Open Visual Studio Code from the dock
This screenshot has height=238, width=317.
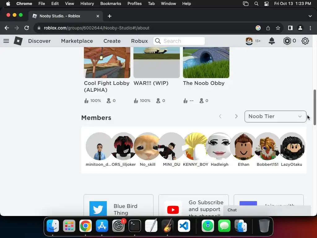184,226
